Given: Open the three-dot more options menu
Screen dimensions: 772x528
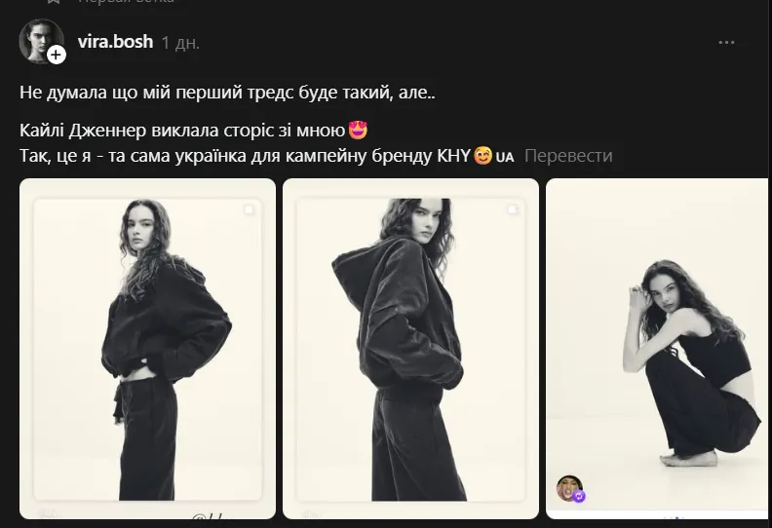Looking at the screenshot, I should coord(726,43).
